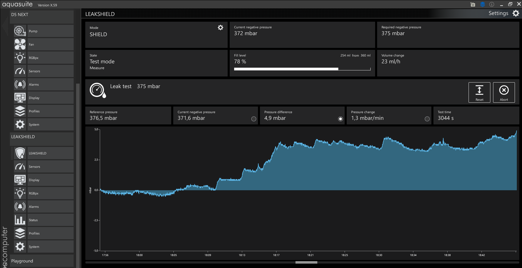Image resolution: width=522 pixels, height=268 pixels.
Task: Open the D5 NEXT Fan page
Action: coord(44,44)
